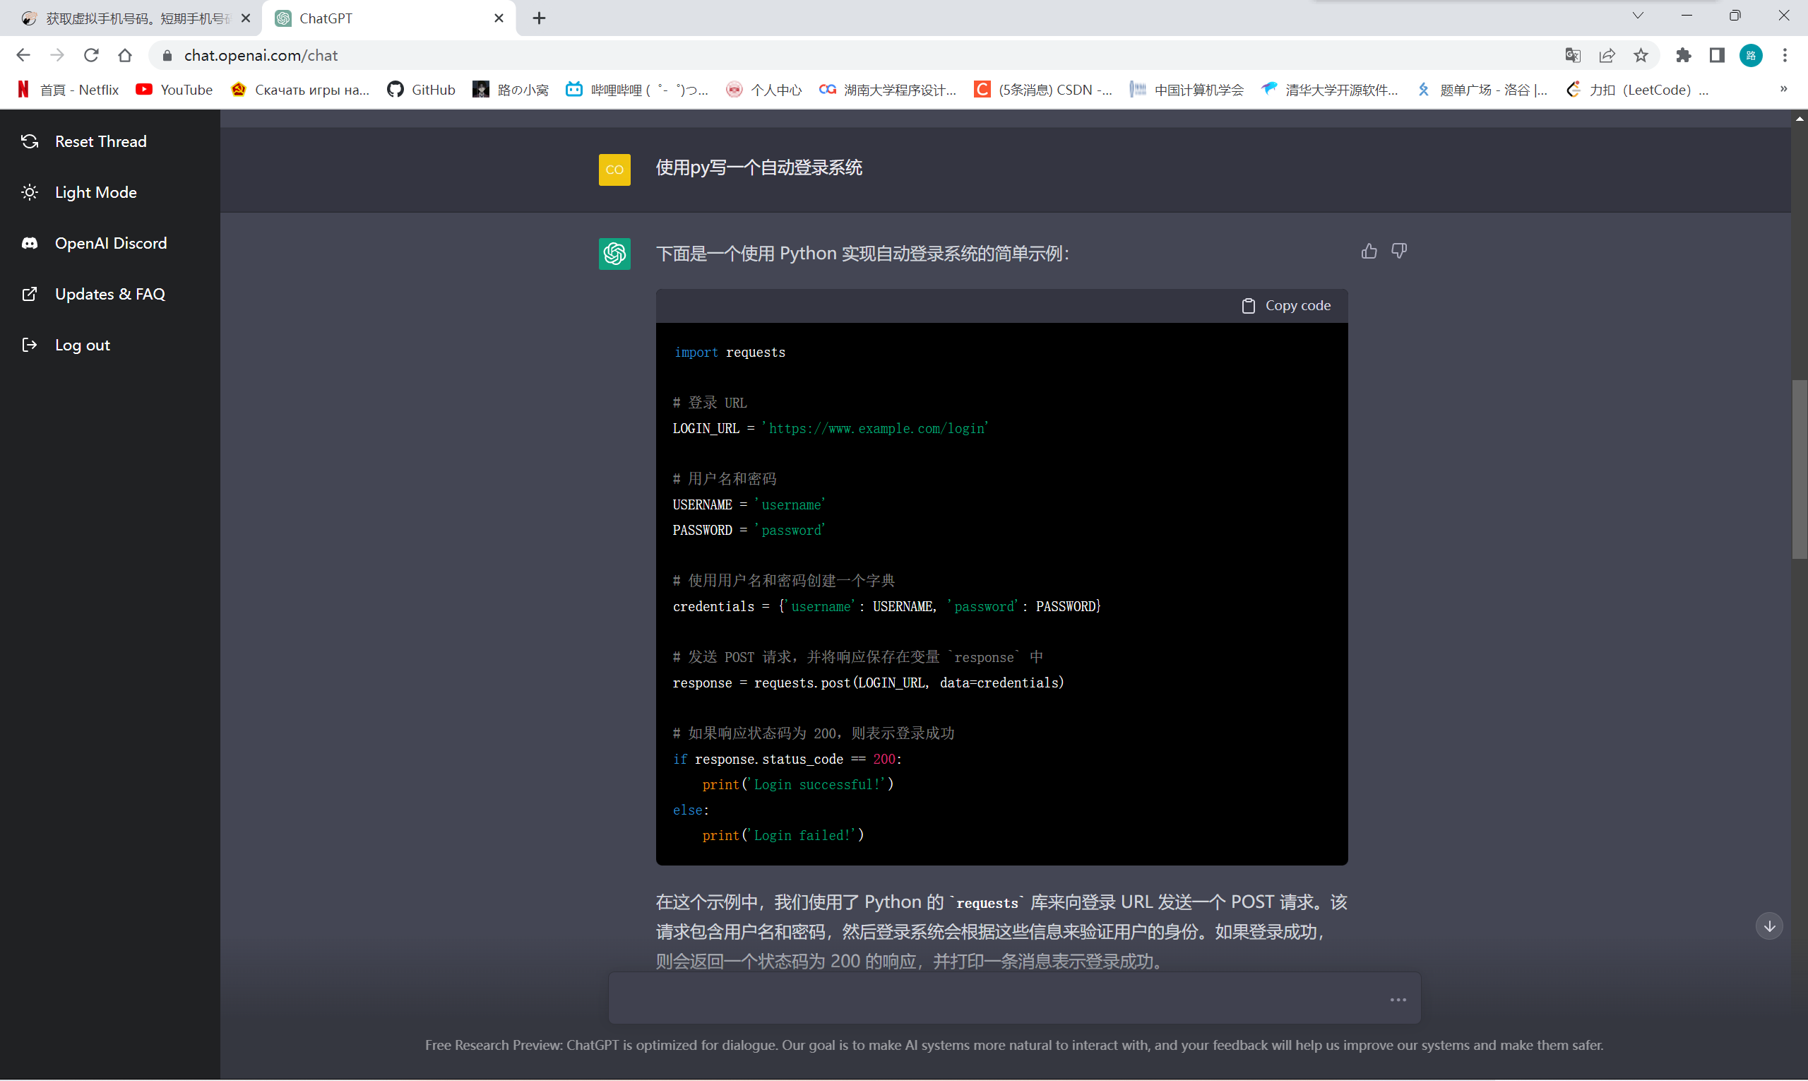The width and height of the screenshot is (1808, 1081).
Task: Toggle Light Mode in sidebar
Action: pos(95,192)
